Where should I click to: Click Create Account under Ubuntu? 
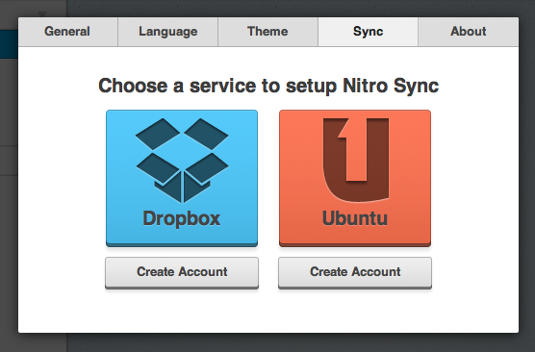click(x=355, y=273)
